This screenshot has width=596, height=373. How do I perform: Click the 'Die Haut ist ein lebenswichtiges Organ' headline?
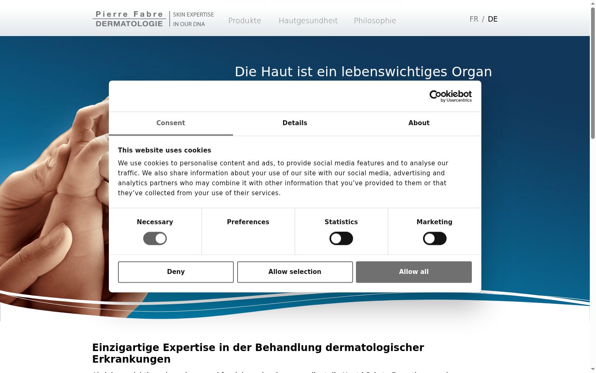[363, 72]
